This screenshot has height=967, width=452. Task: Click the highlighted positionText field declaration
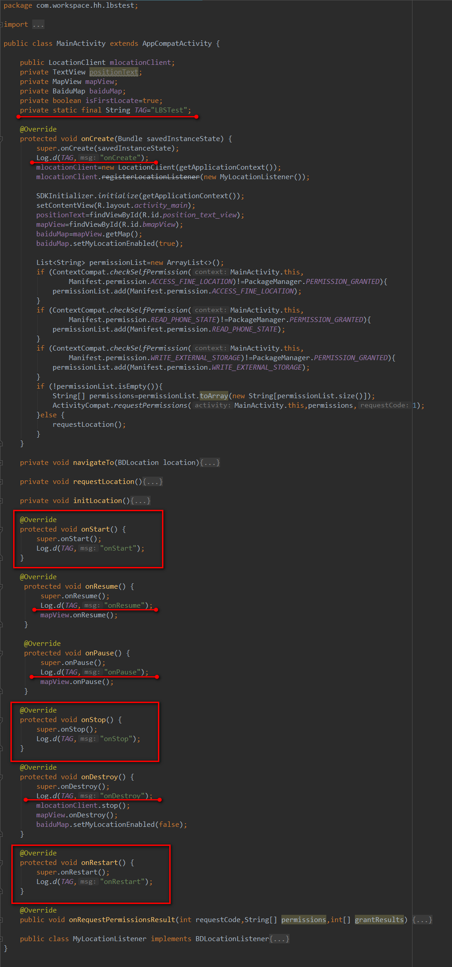(113, 72)
